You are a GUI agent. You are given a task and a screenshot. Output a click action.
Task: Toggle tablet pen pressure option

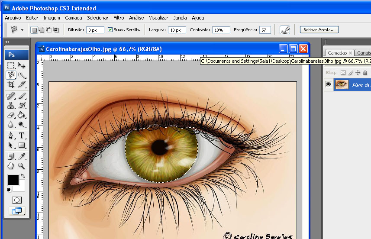click(285, 30)
